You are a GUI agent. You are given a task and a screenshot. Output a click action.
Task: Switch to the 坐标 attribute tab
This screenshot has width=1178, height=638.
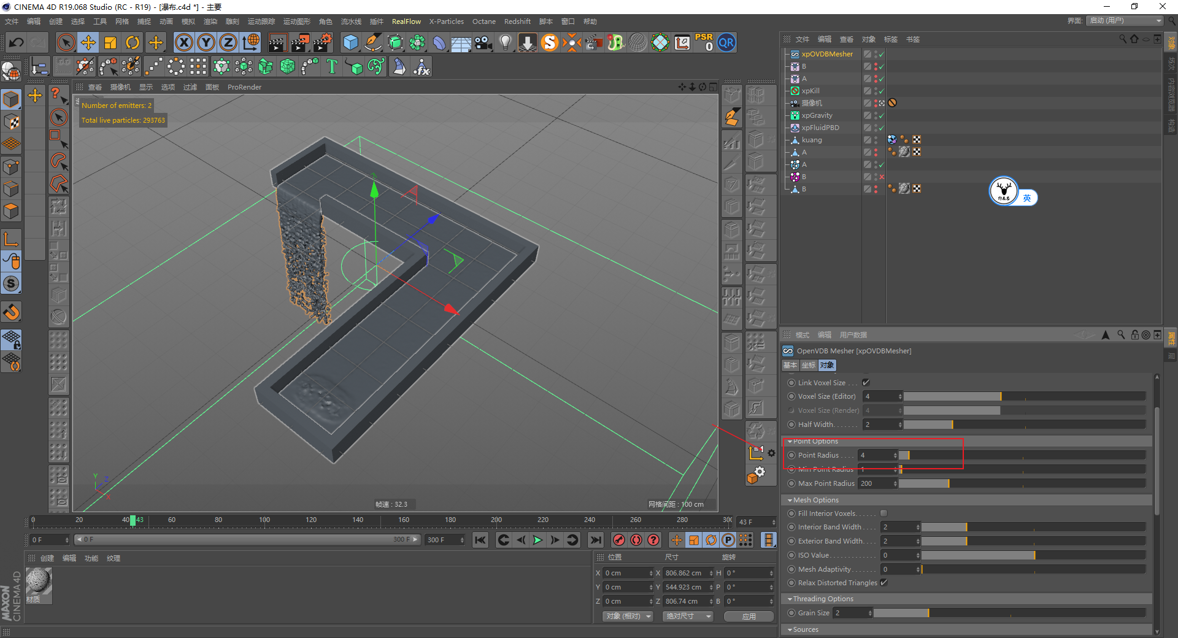(809, 365)
